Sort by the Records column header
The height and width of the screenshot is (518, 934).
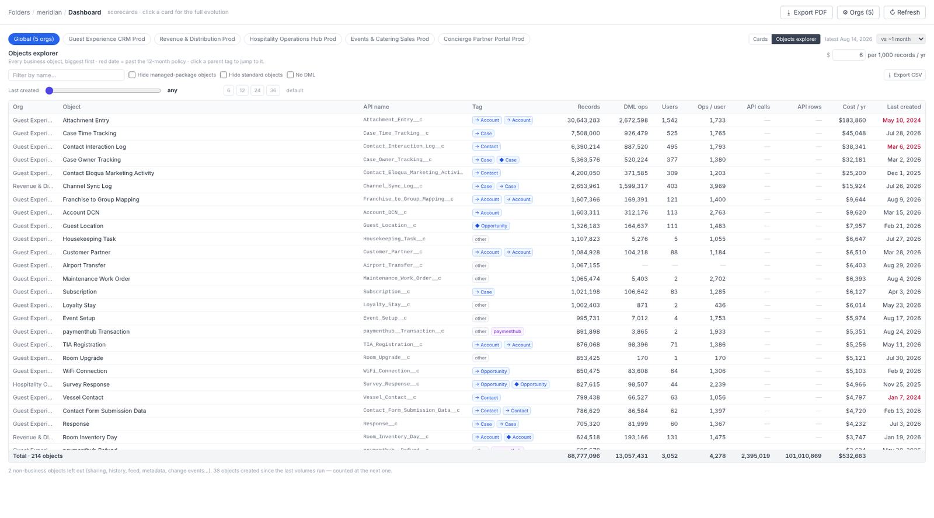[588, 107]
